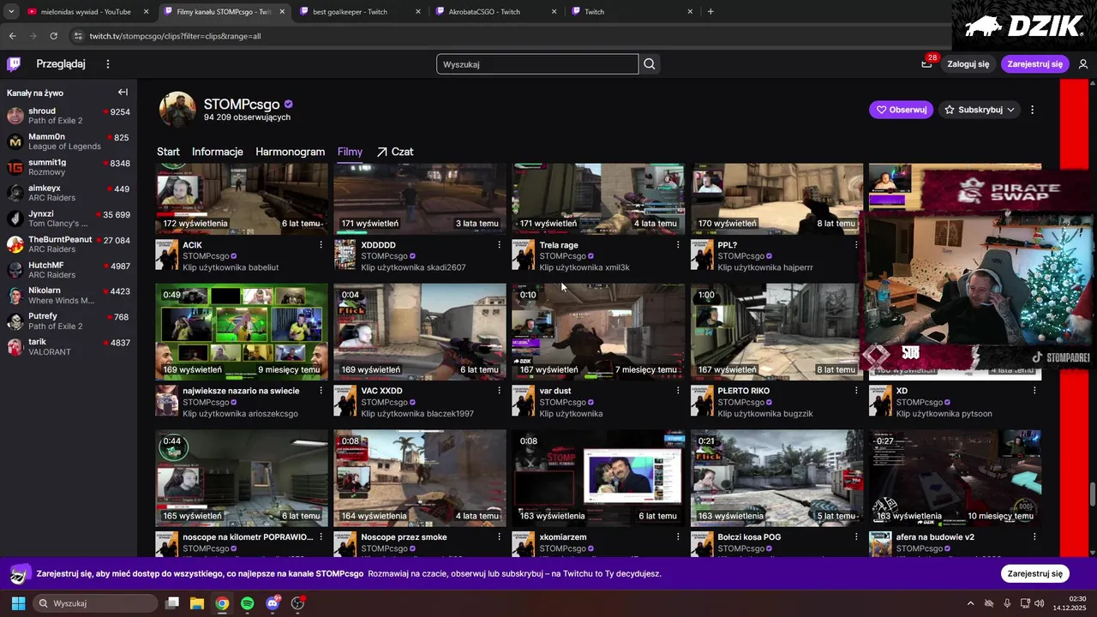Switch to the Harmonogram tab
Image resolution: width=1097 pixels, height=617 pixels.
tap(290, 152)
